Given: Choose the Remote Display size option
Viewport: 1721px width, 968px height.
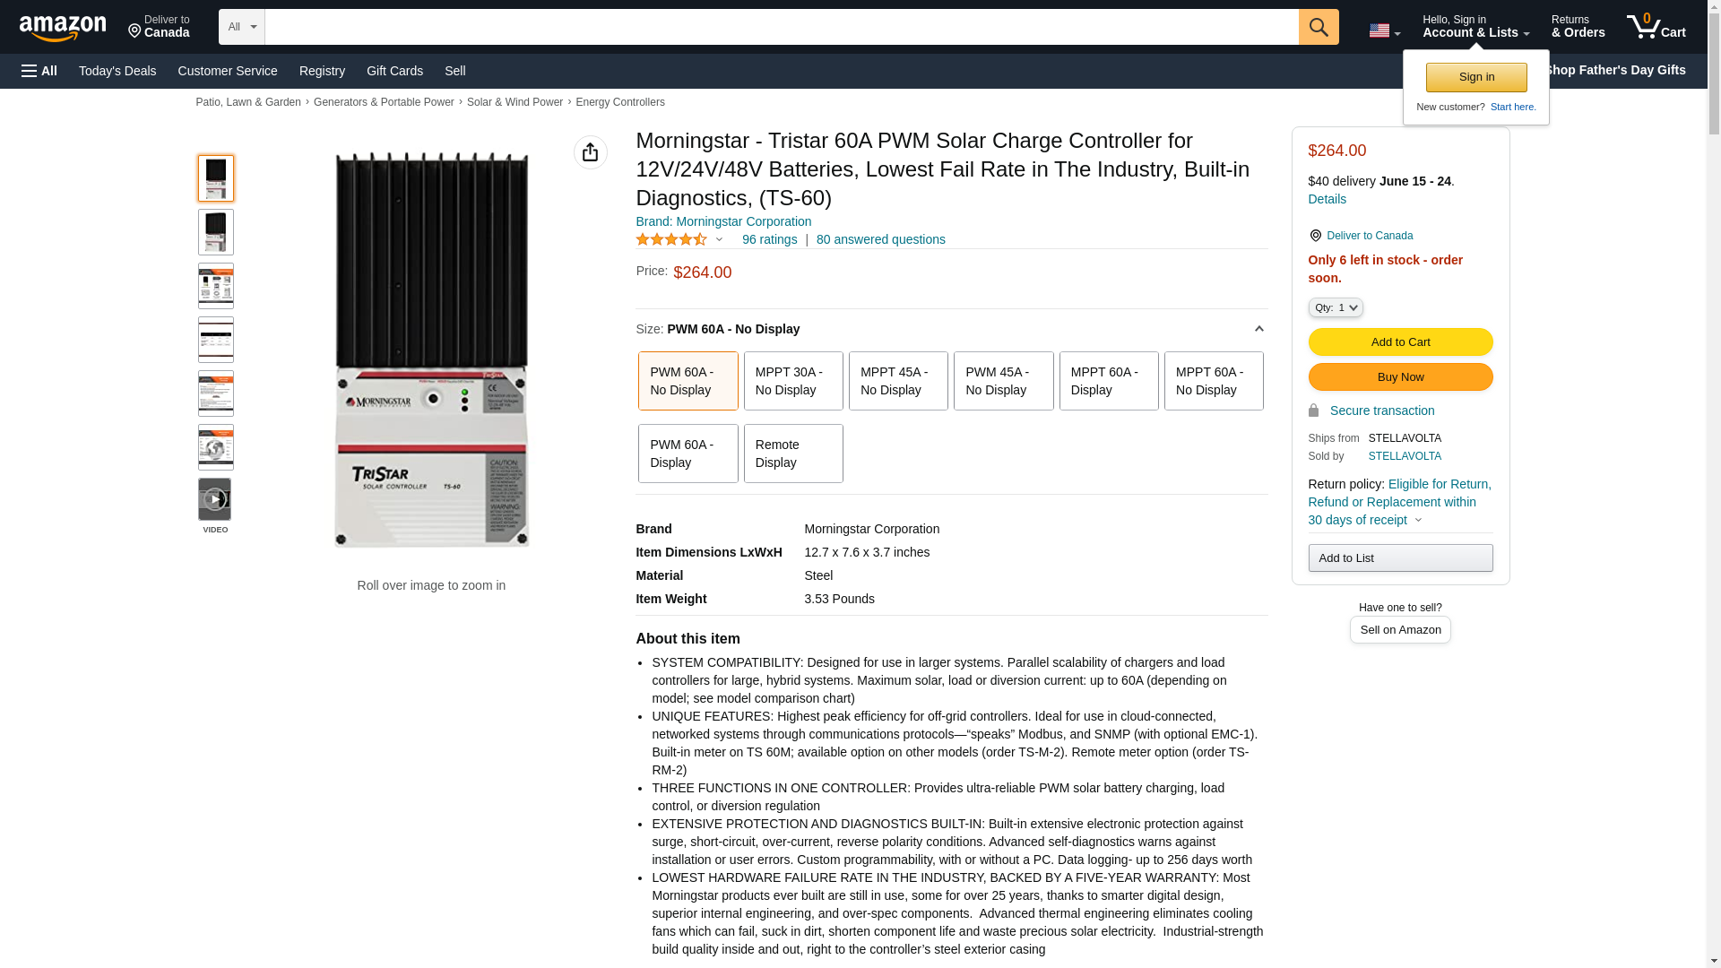Looking at the screenshot, I should [x=792, y=454].
